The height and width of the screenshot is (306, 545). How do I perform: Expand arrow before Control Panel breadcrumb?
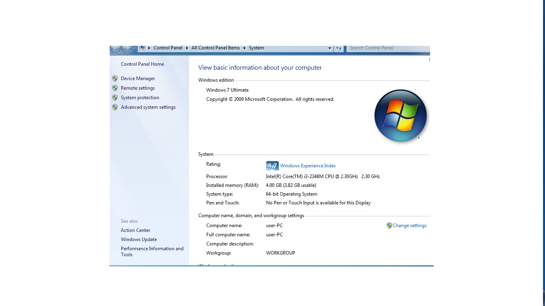(x=149, y=48)
